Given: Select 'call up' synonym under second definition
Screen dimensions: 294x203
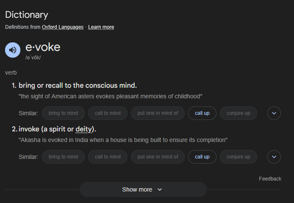Looking at the screenshot, I should (202, 157).
